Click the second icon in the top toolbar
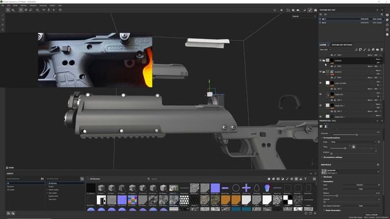Viewport: 390px width, 219px height. [13, 10]
